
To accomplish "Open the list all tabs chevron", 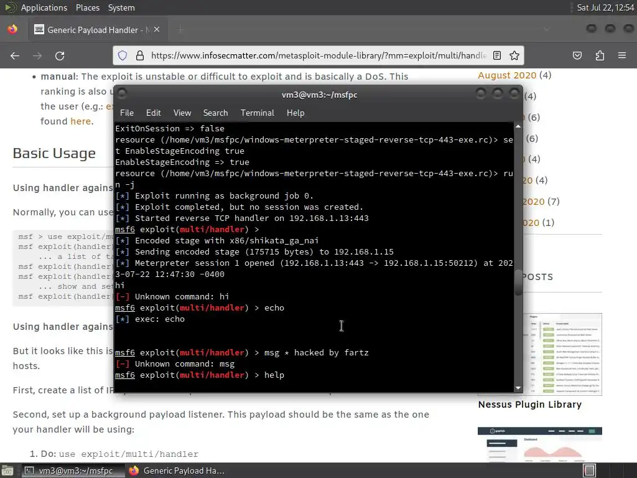I will pyautogui.click(x=547, y=29).
